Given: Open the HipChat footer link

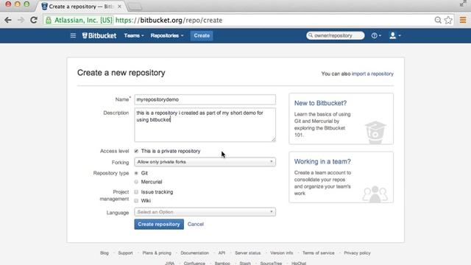Looking at the screenshot, I should (x=299, y=263).
